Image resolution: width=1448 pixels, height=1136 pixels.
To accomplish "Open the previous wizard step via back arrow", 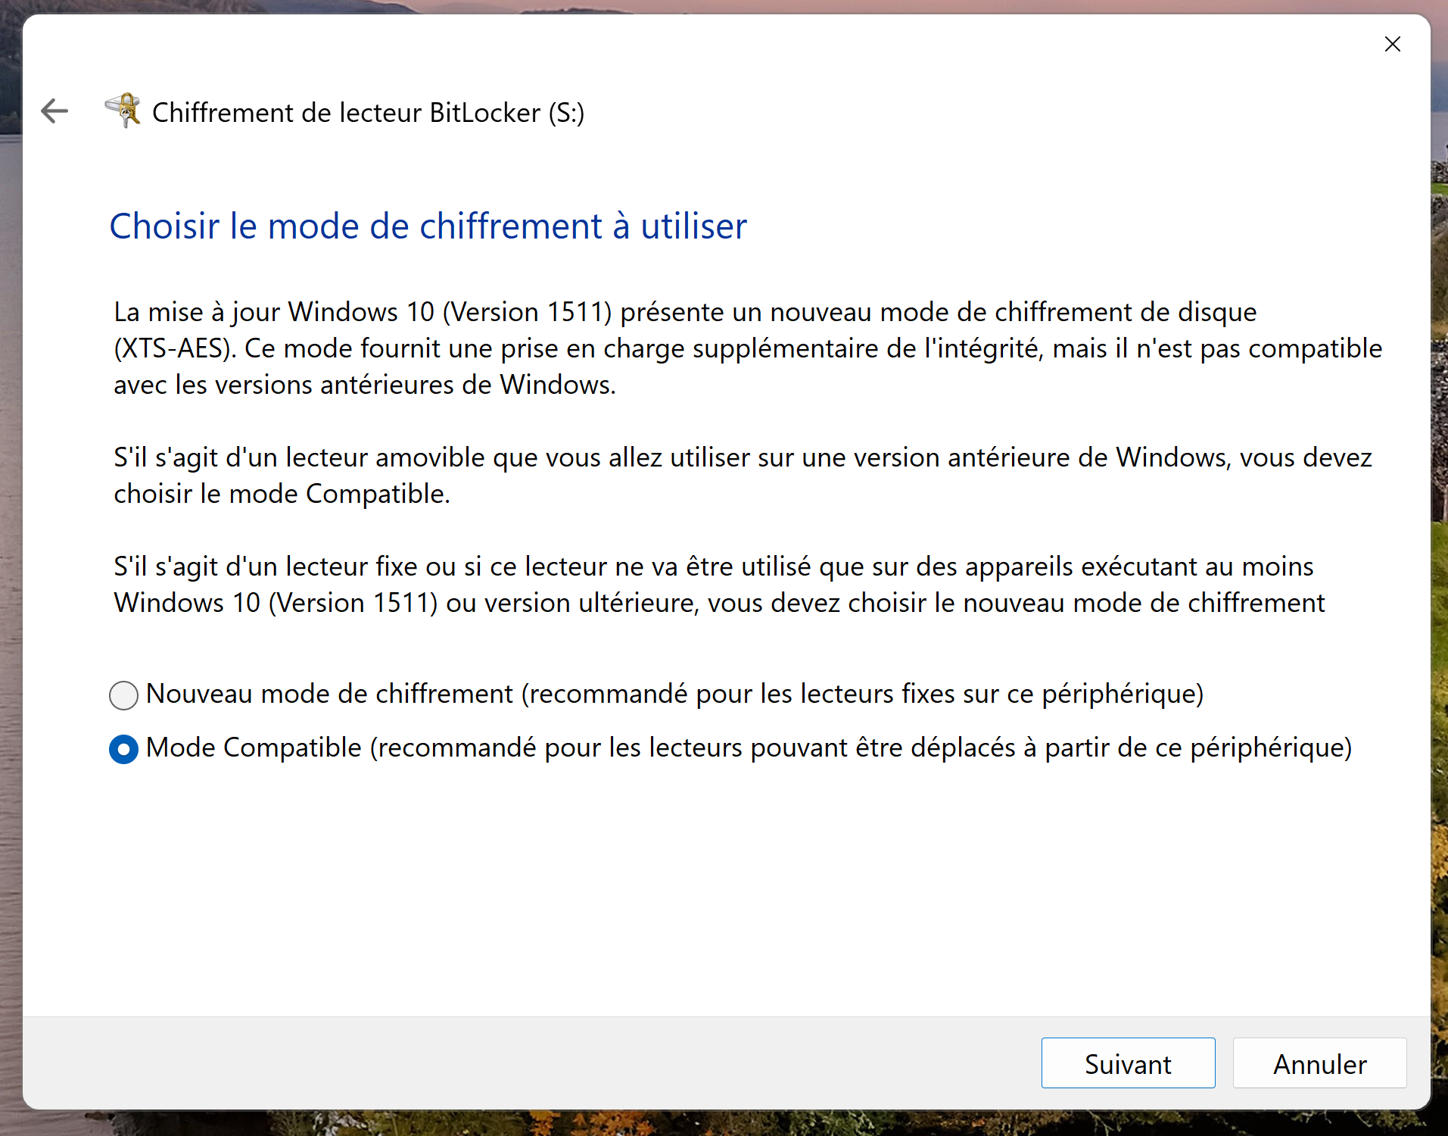I will pos(54,111).
